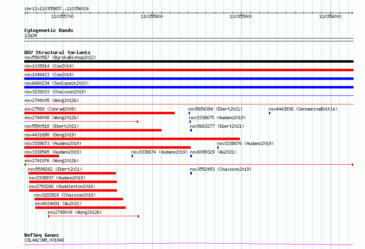Open nsv3552453 (Chaisson2019) label
365x249 pixels.
click(x=221, y=169)
